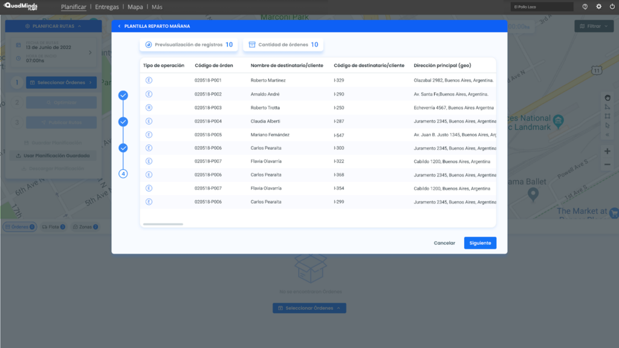Click the 07:00hs start time

click(x=35, y=61)
